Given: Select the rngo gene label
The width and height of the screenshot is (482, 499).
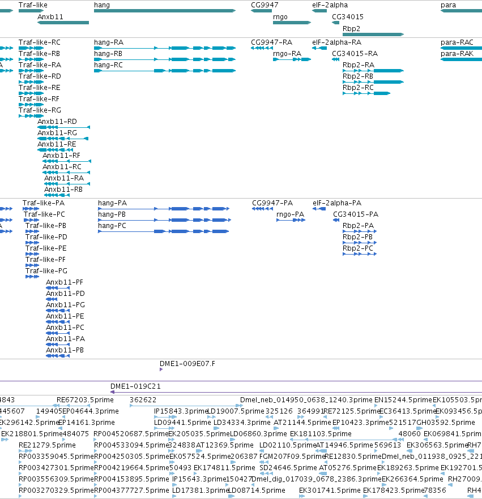Looking at the screenshot, I should (280, 17).
